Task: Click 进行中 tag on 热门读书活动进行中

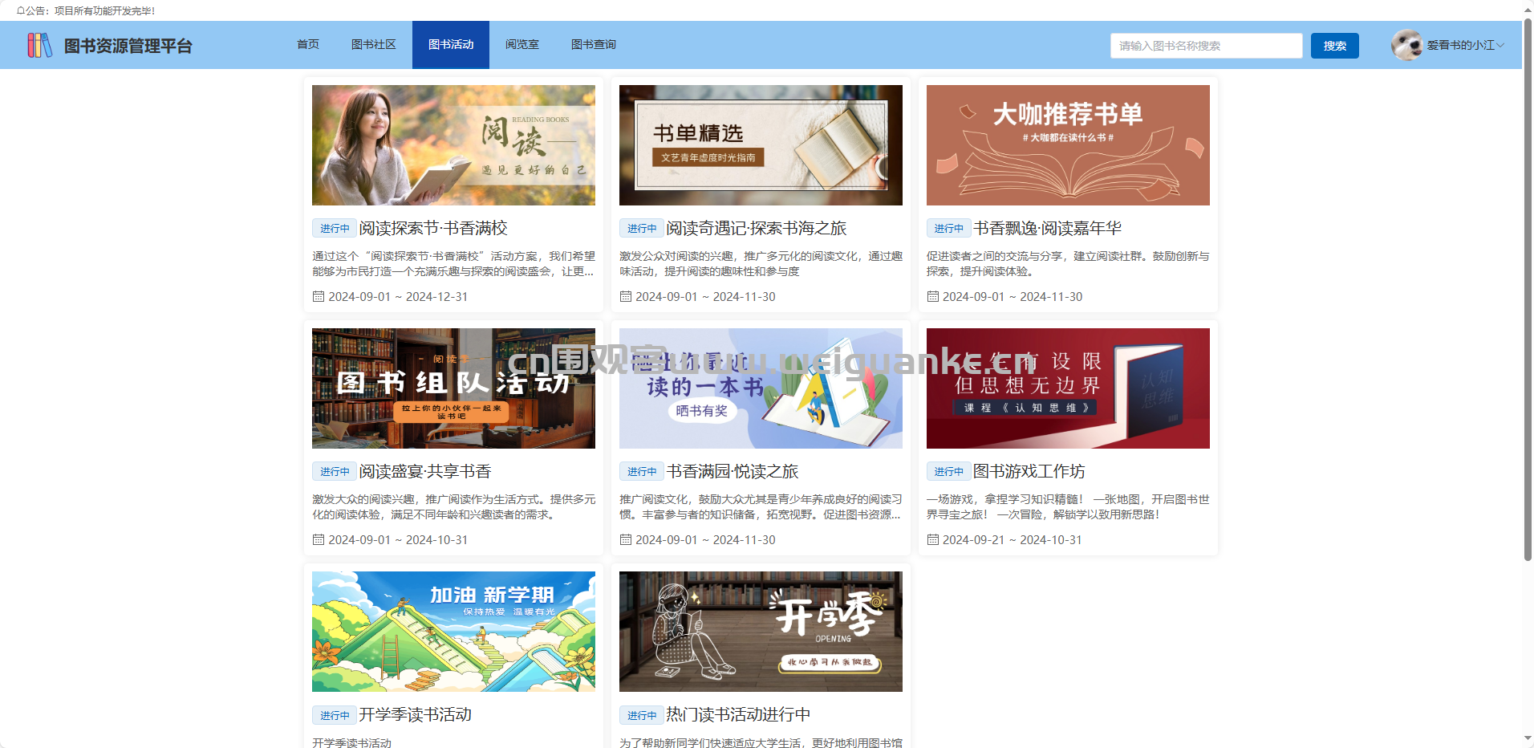Action: 642,715
